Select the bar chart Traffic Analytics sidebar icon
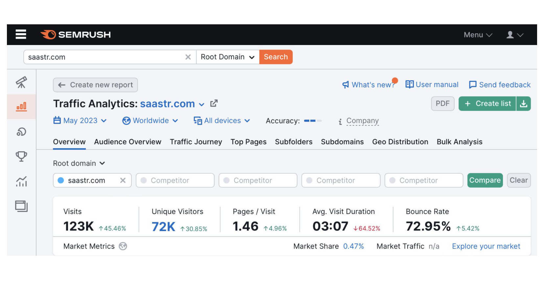Viewport: 543px width, 284px height. [21, 106]
